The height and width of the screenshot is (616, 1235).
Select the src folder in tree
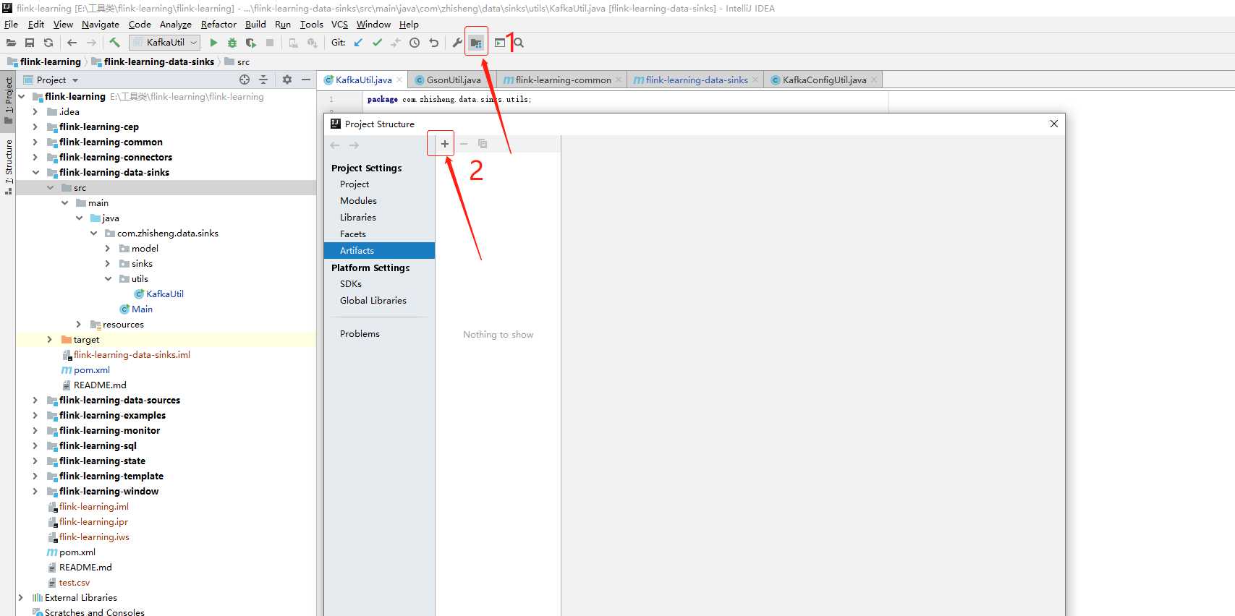tap(80, 187)
